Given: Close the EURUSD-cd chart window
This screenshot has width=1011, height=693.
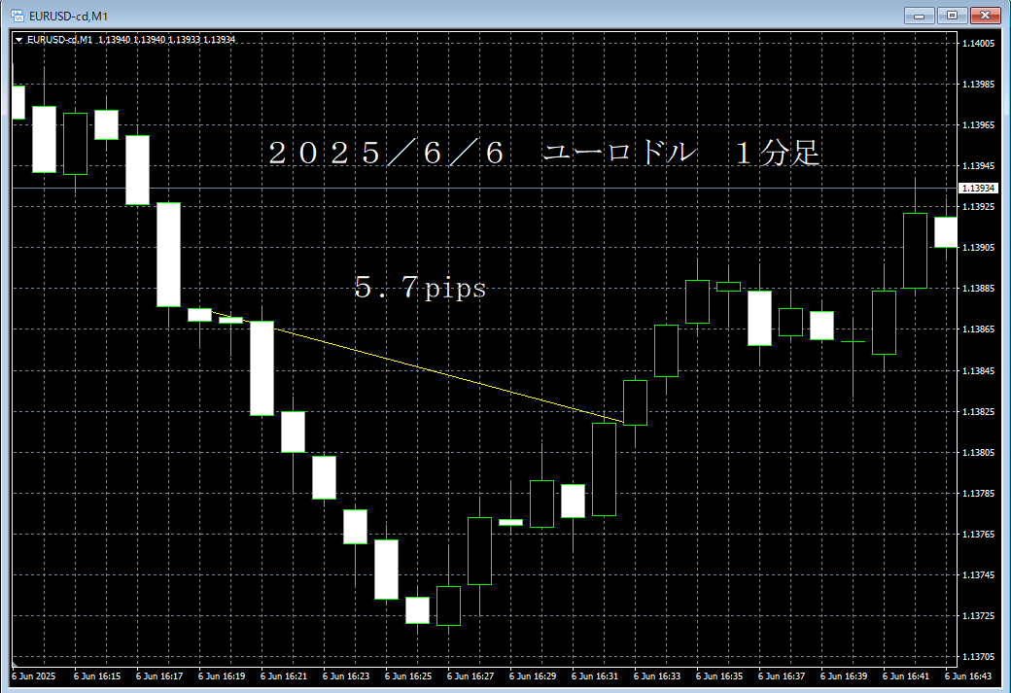Looking at the screenshot, I should click(x=985, y=16).
